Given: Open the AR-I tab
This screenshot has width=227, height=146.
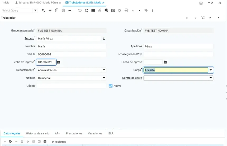Looking at the screenshot, I should pyautogui.click(x=58, y=133).
